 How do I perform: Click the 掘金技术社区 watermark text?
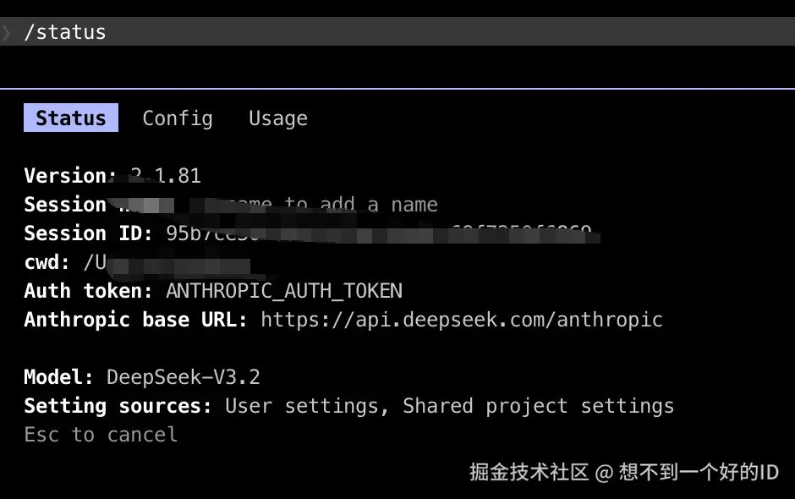529,472
